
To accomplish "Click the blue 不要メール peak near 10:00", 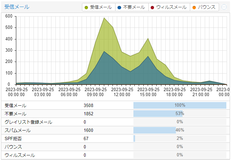I will pos(104,51).
